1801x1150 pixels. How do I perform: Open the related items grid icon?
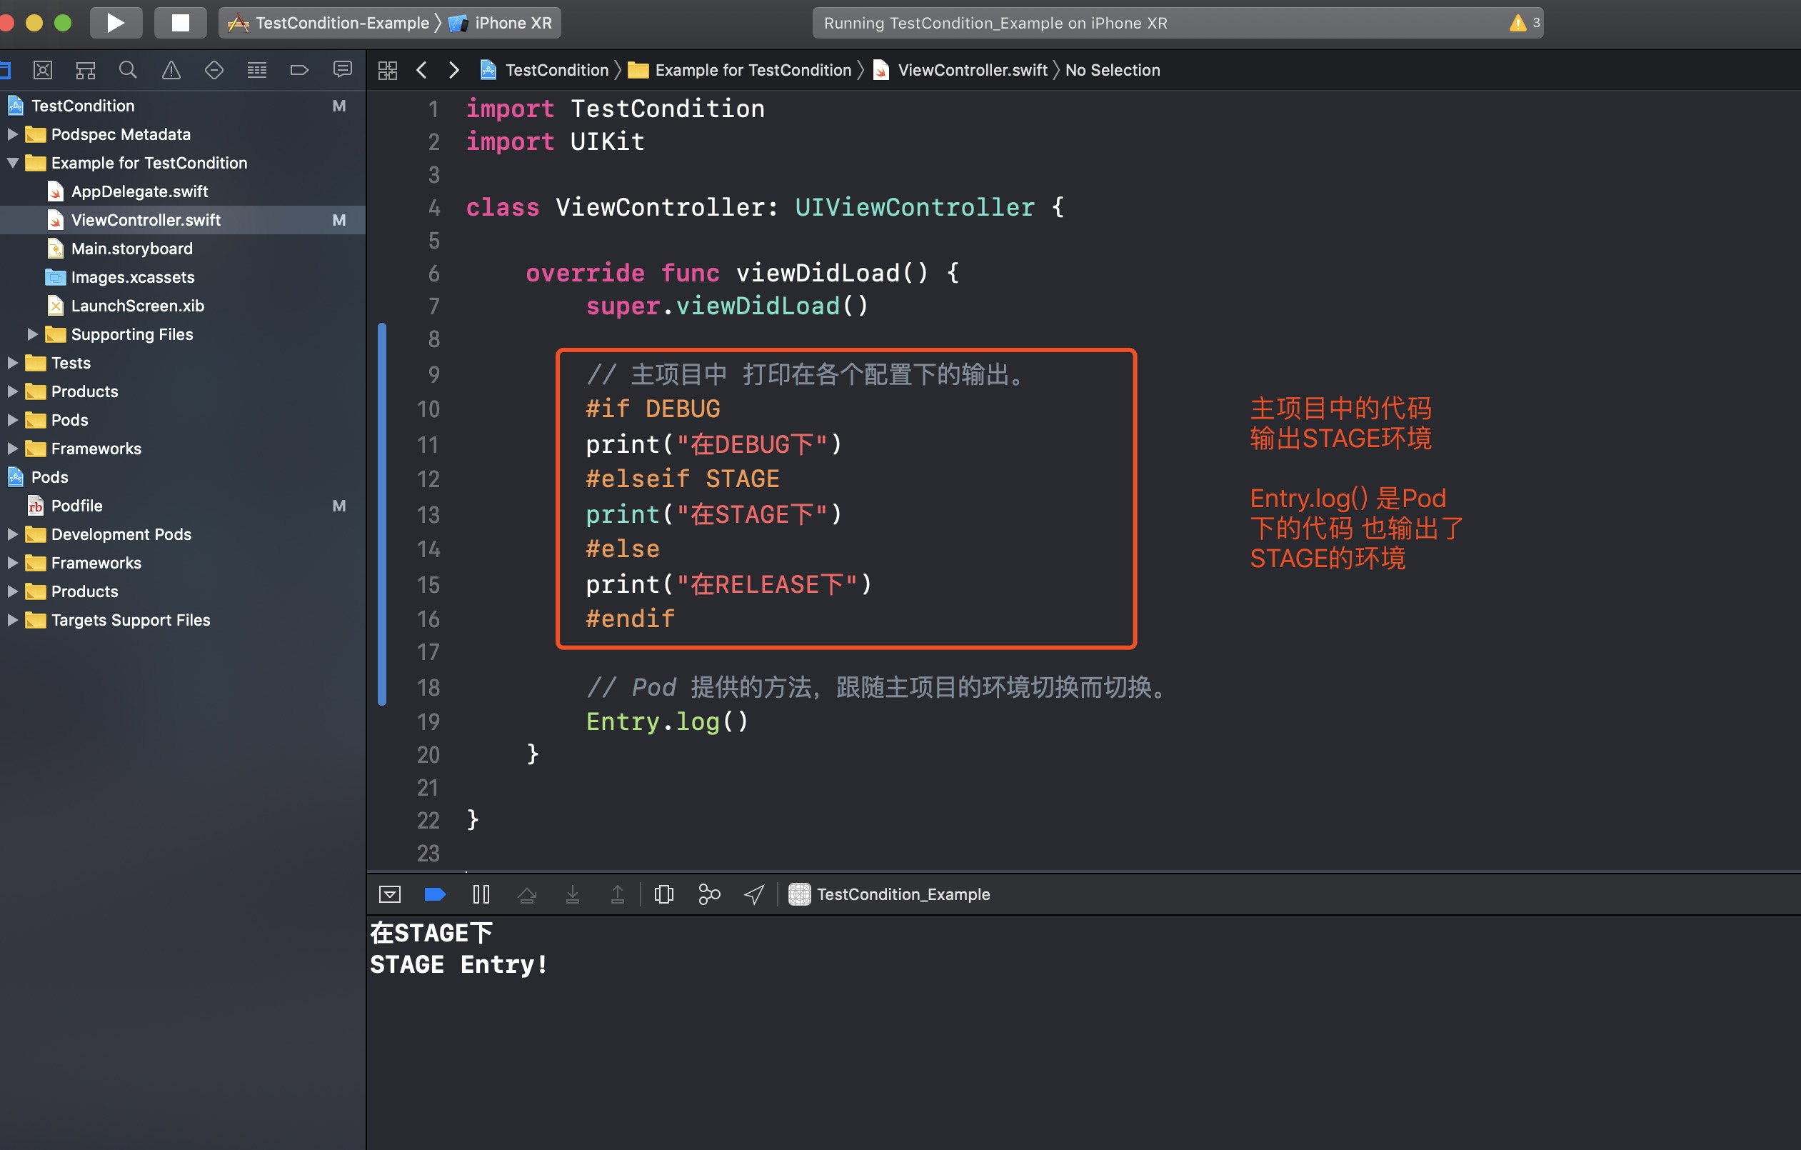388,70
